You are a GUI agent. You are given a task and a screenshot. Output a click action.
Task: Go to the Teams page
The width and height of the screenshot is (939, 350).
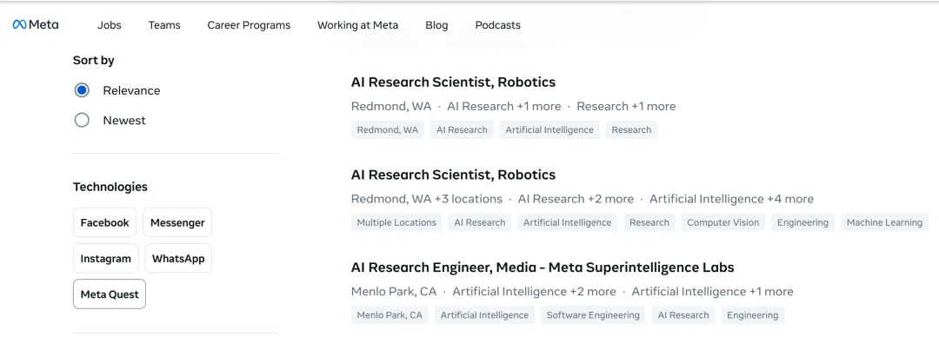(x=164, y=25)
